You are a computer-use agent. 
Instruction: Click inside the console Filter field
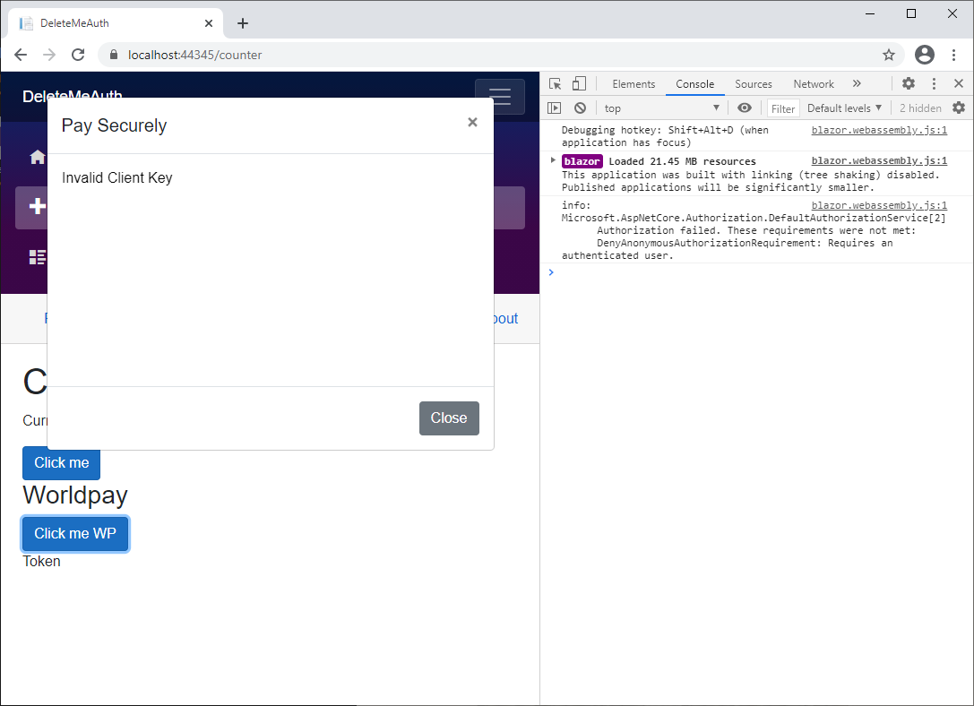click(783, 108)
